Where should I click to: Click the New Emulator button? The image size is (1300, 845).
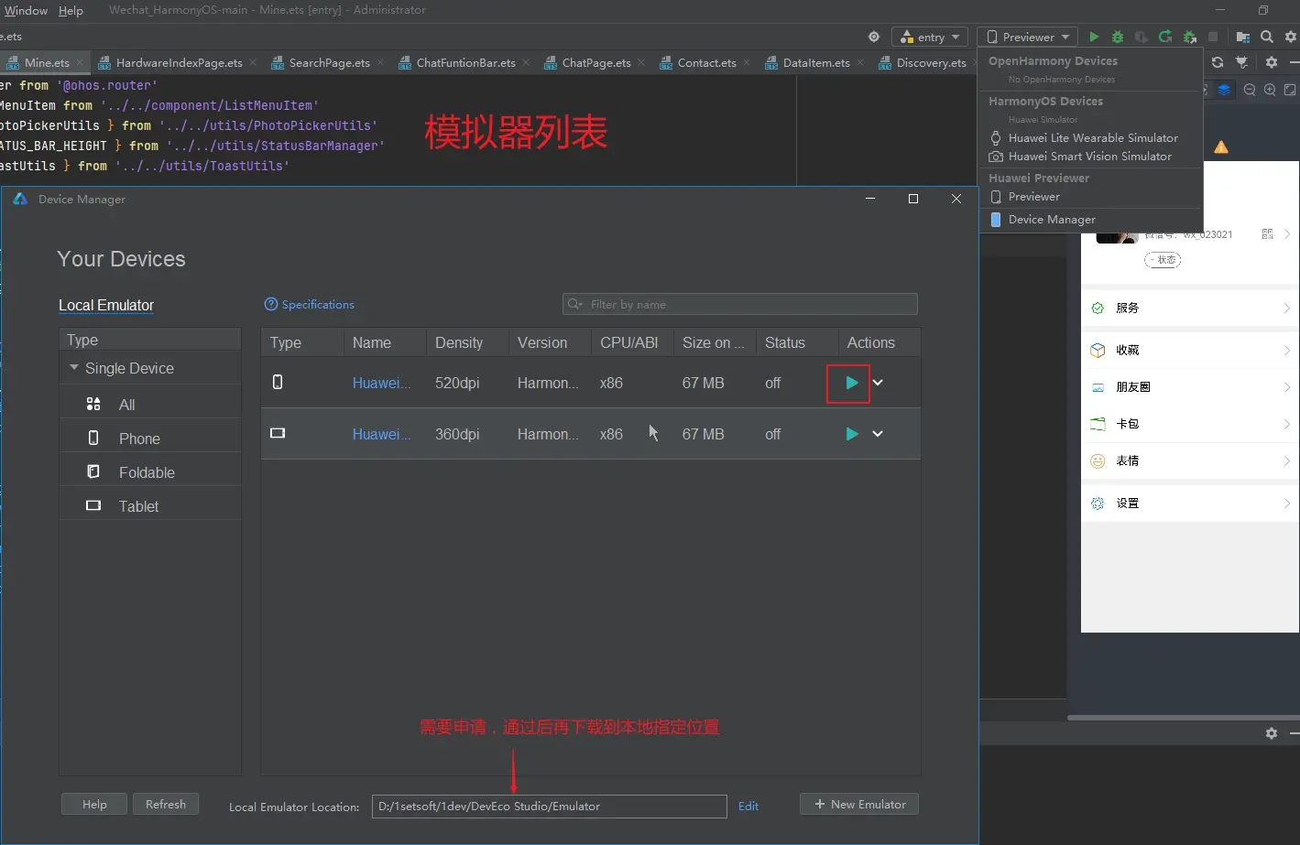859,804
